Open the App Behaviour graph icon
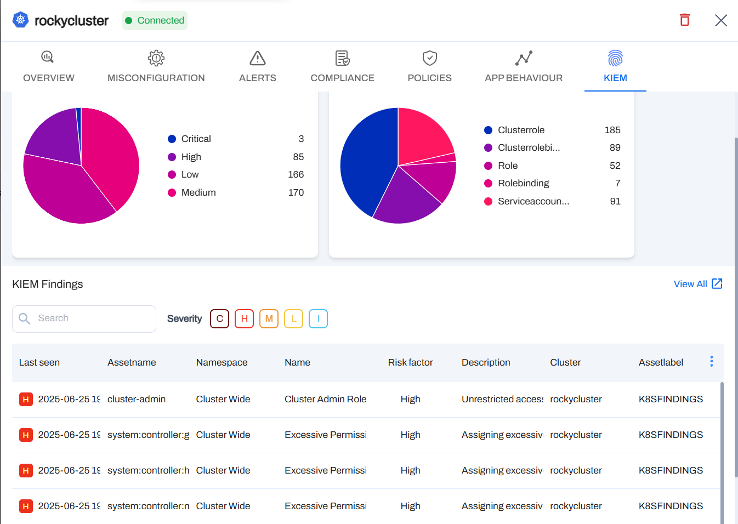The height and width of the screenshot is (524, 738). (x=524, y=58)
